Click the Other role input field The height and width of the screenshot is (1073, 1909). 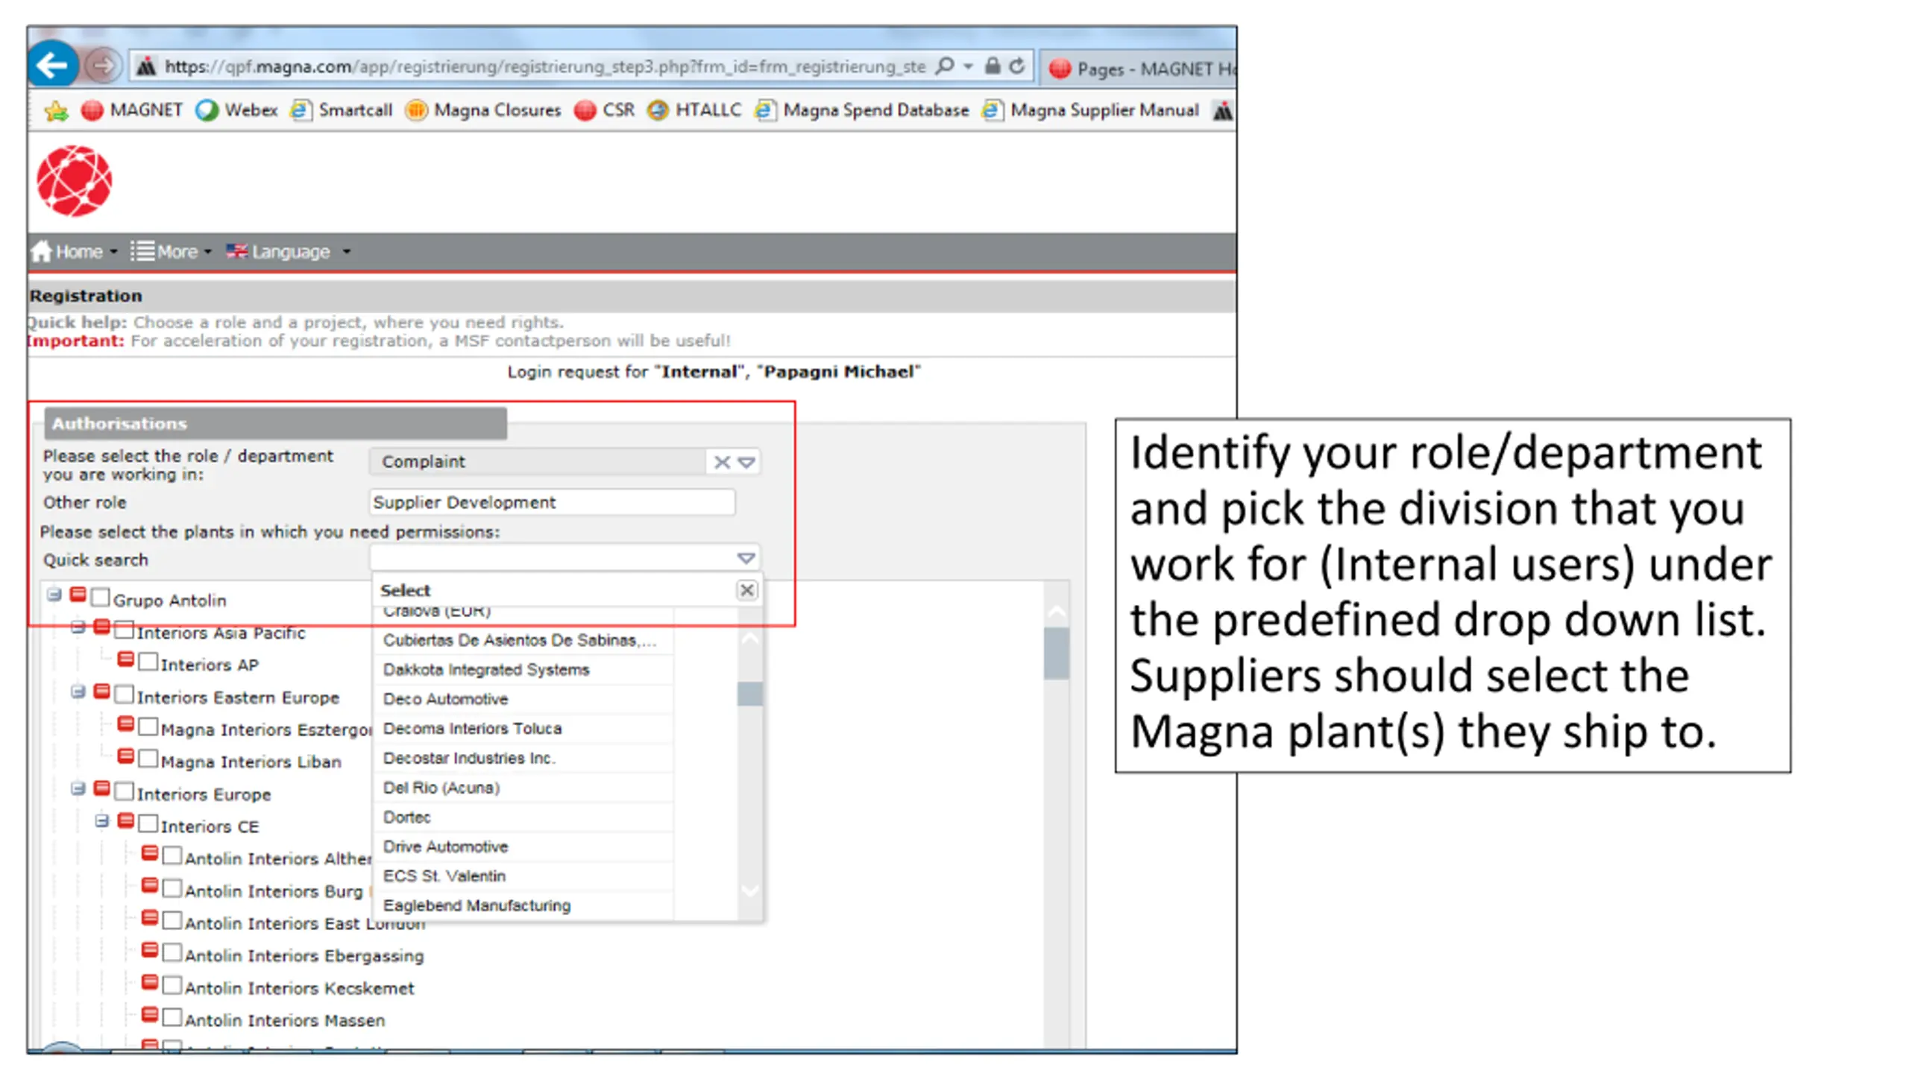552,502
